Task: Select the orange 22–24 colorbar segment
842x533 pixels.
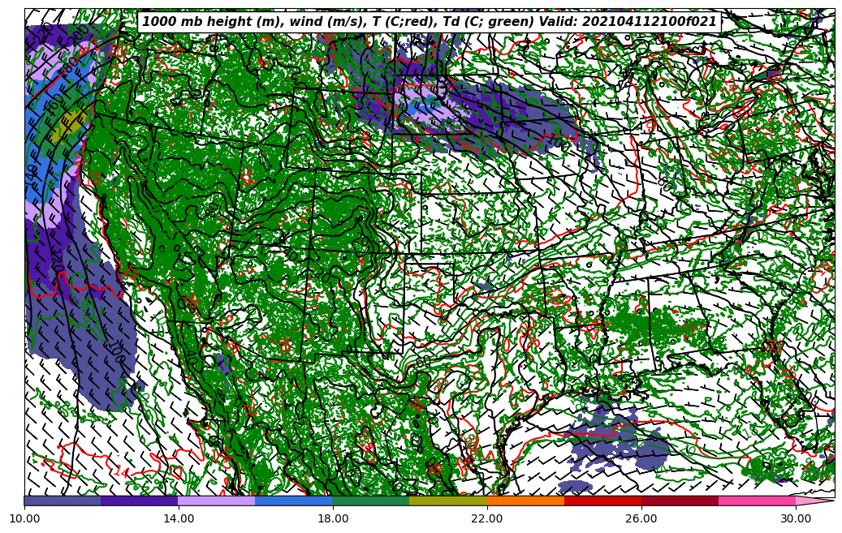Action: pos(525,501)
